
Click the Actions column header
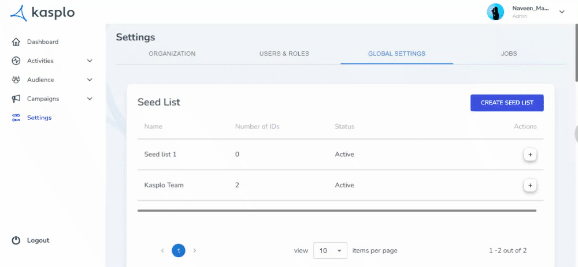525,126
